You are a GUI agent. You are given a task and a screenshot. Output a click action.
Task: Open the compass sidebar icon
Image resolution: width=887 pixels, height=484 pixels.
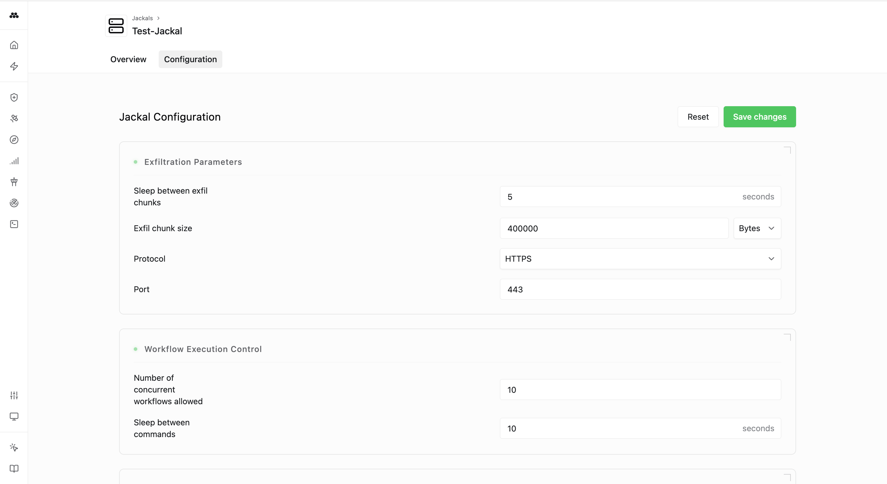14,140
